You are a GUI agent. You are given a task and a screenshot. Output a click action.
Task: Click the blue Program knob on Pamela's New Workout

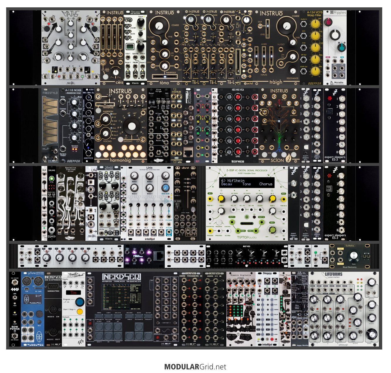(79, 302)
